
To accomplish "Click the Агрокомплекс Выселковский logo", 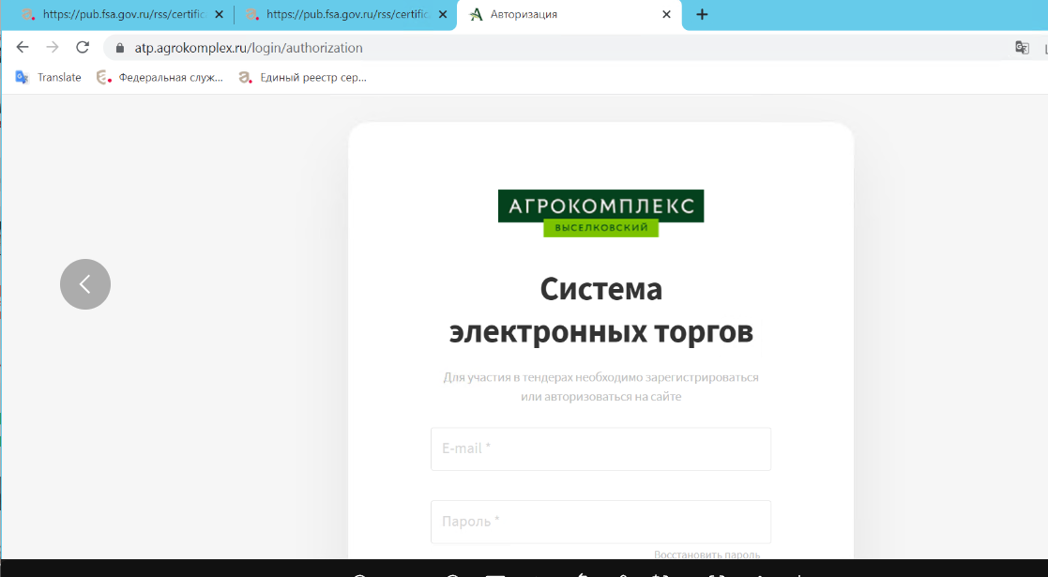I will pos(600,213).
